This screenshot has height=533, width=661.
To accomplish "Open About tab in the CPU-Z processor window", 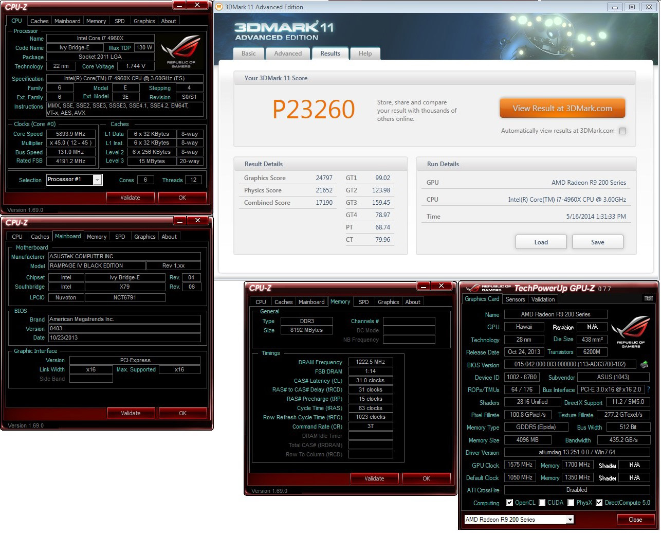I will click(169, 21).
